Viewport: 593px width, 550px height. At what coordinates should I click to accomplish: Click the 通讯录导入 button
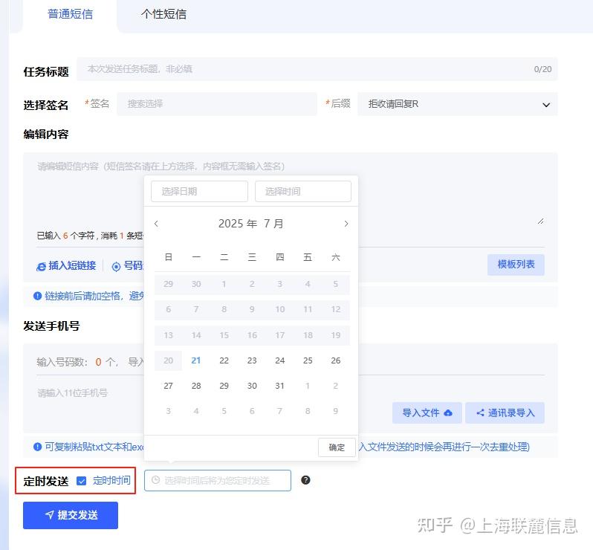coord(505,412)
